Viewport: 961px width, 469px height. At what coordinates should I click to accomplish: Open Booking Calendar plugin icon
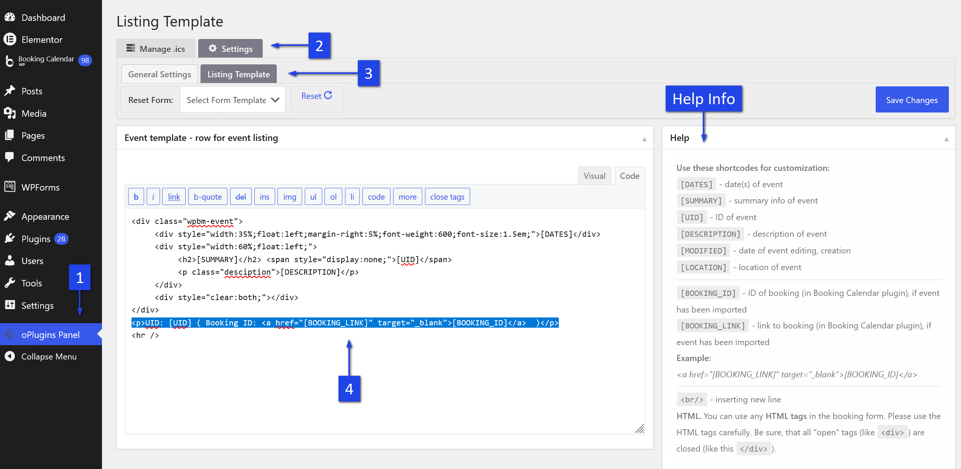10,61
